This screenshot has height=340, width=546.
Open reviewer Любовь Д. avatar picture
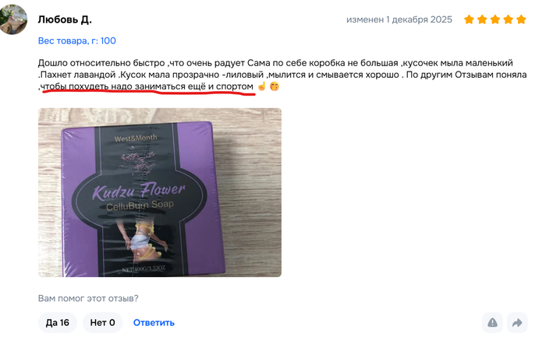tap(12, 19)
